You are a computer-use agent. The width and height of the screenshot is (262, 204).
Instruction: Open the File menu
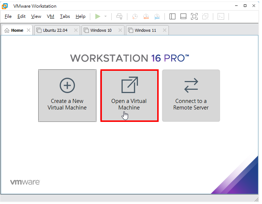click(8, 16)
